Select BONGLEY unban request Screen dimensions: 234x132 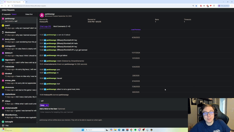click(x=19, y=54)
